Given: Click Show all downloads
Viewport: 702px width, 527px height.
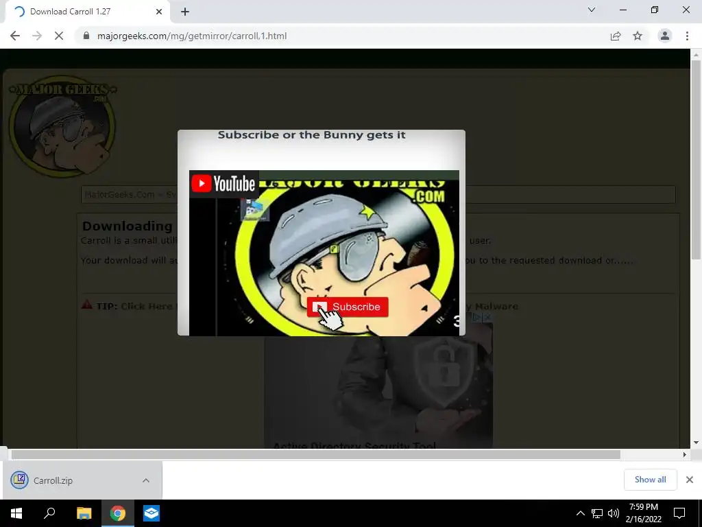Looking at the screenshot, I should 650,480.
